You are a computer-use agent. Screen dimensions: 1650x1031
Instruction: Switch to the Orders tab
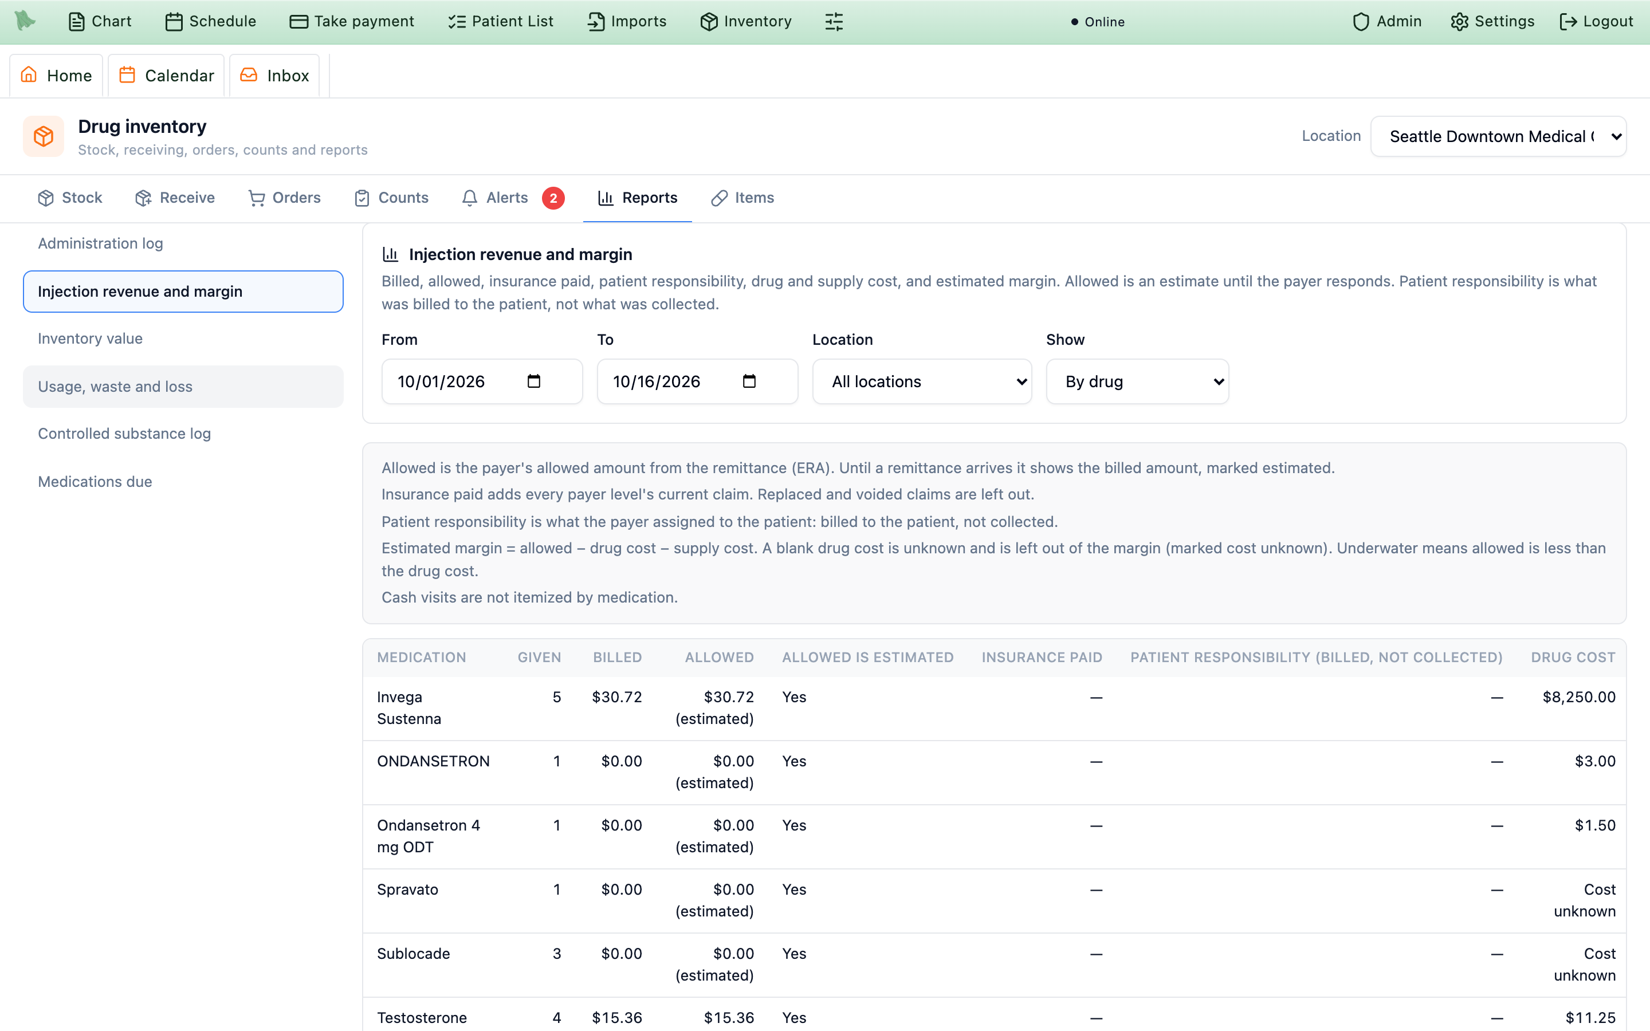coord(284,198)
